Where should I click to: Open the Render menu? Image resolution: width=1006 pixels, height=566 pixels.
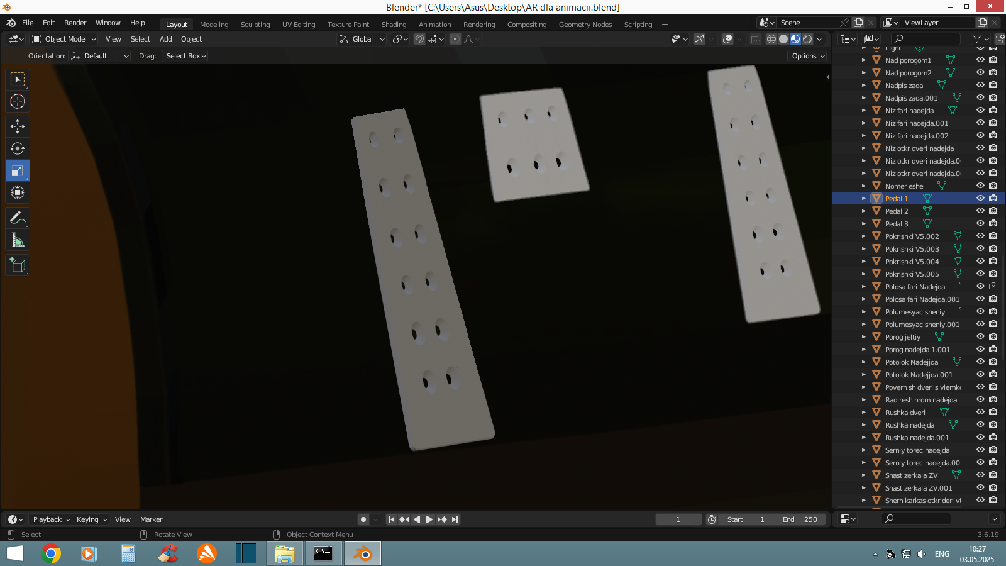tap(75, 23)
